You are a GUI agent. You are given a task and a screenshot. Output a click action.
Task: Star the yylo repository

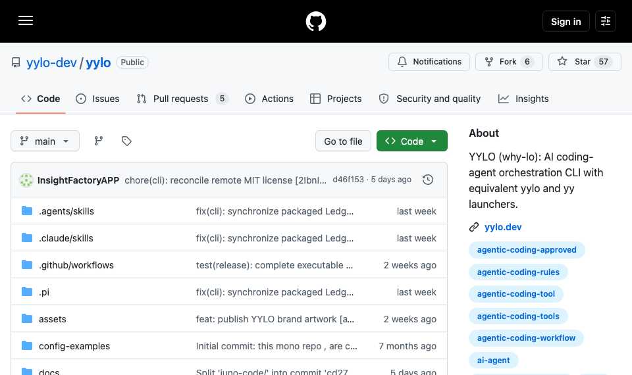pyautogui.click(x=585, y=62)
